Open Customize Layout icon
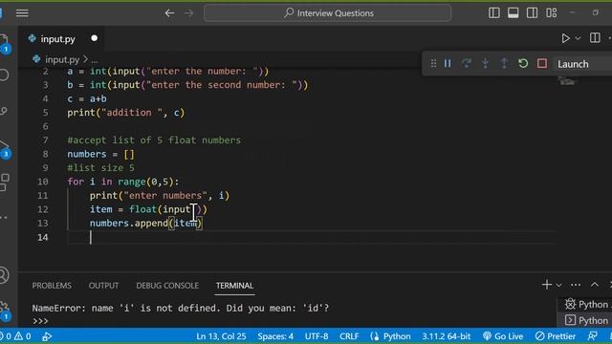612x344 pixels. click(551, 12)
